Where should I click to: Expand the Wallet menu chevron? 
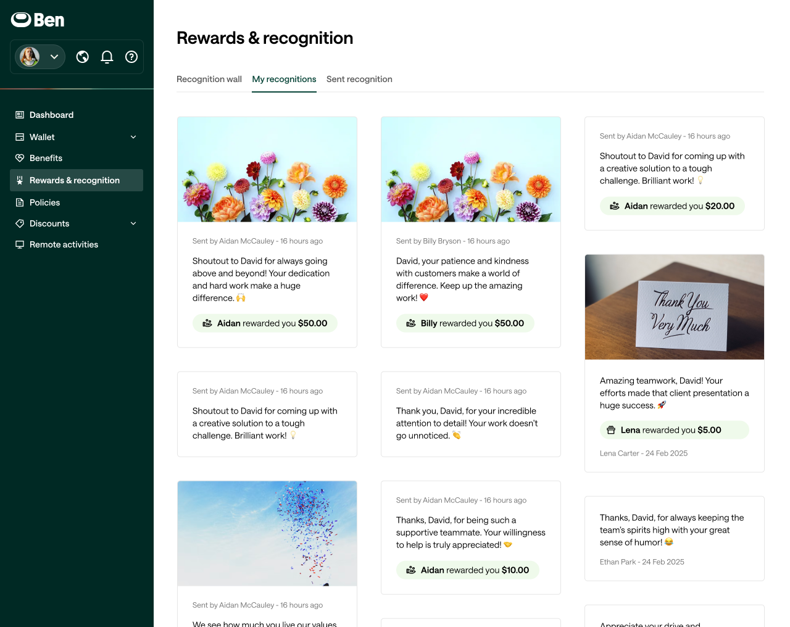[x=133, y=137]
